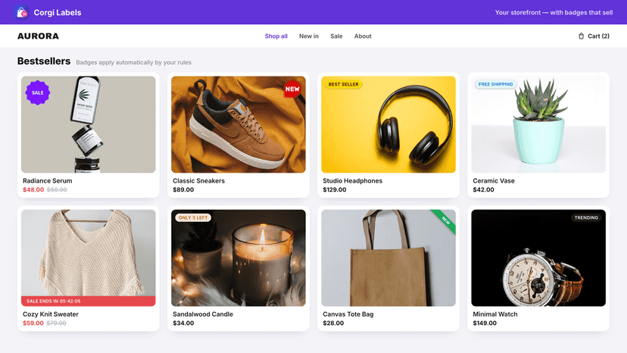Click the green NEW corner ribbon on Canvas Tote Bag

[x=445, y=220]
